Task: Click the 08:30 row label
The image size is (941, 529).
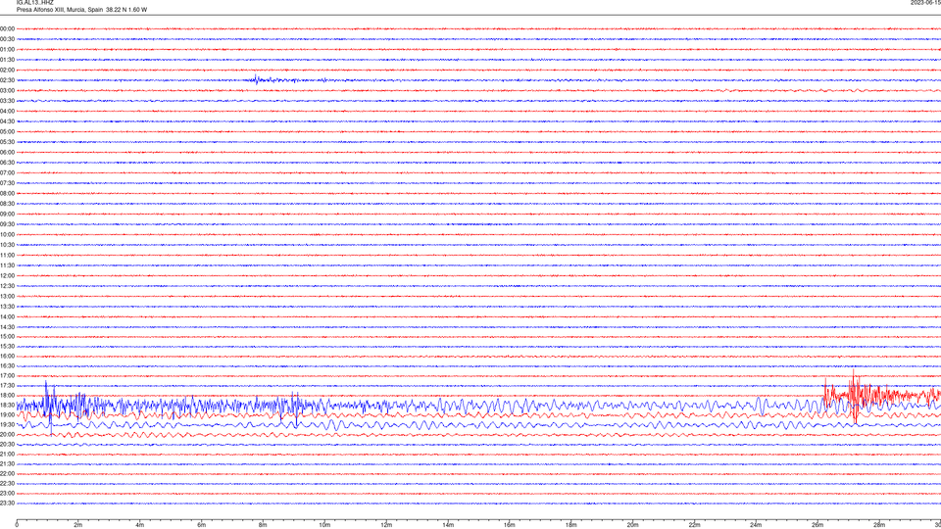Action: 7,204
